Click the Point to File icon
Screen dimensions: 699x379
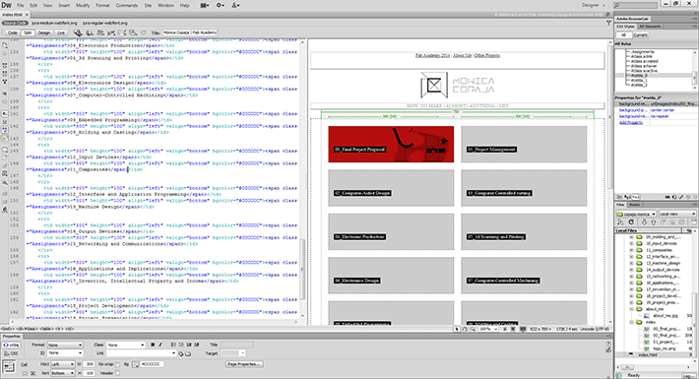click(181, 353)
